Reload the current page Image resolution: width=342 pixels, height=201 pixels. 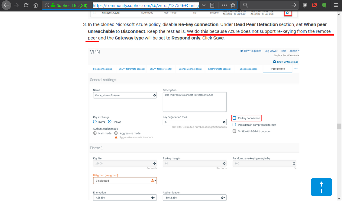click(x=26, y=5)
